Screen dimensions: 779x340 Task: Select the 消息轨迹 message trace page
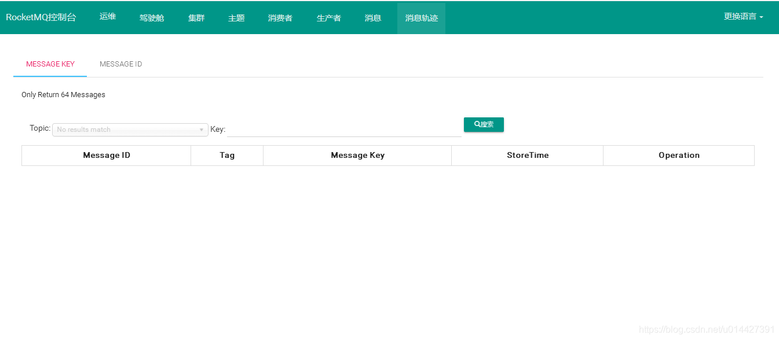point(422,18)
